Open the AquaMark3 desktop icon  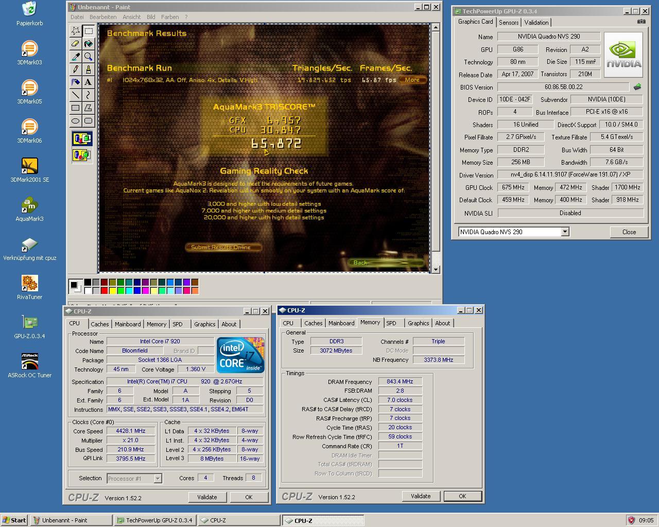click(29, 209)
